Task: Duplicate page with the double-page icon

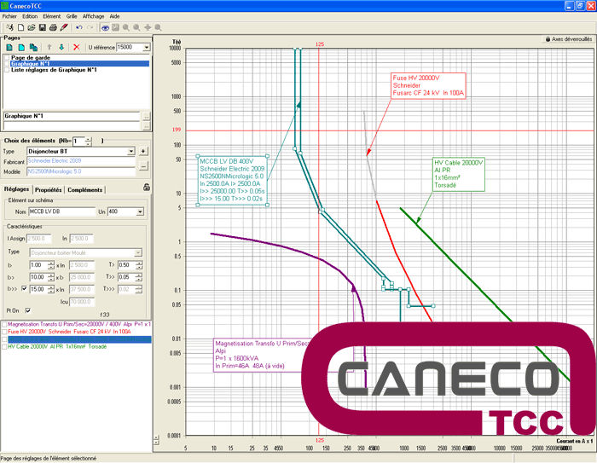Action: click(33, 47)
